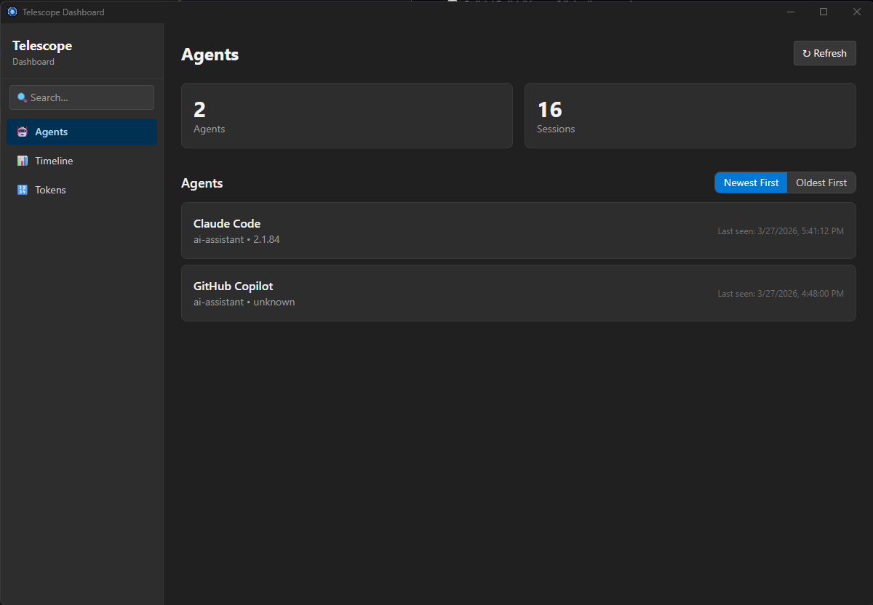Select Agents in the sidebar navigation
873x605 pixels.
tap(50, 132)
